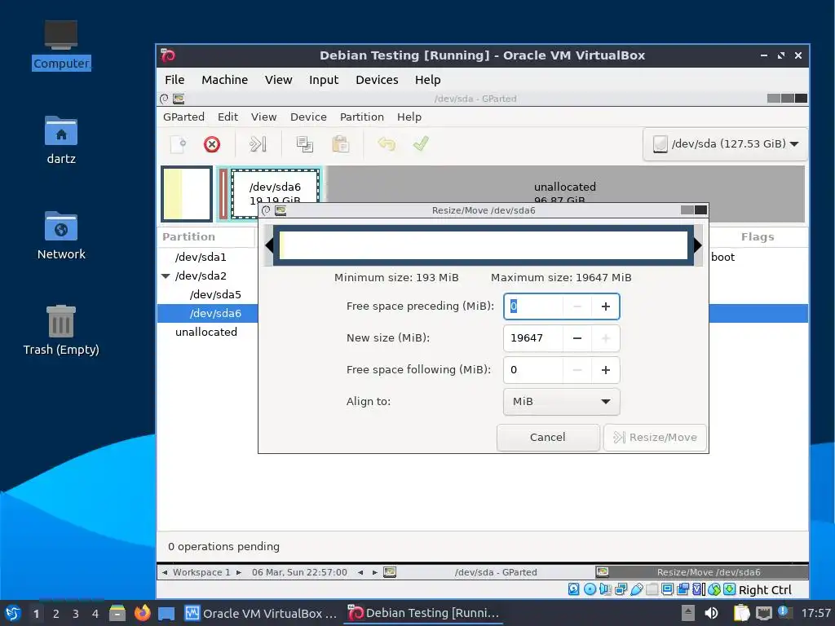Click the New size value field
835x626 pixels.
tap(533, 338)
